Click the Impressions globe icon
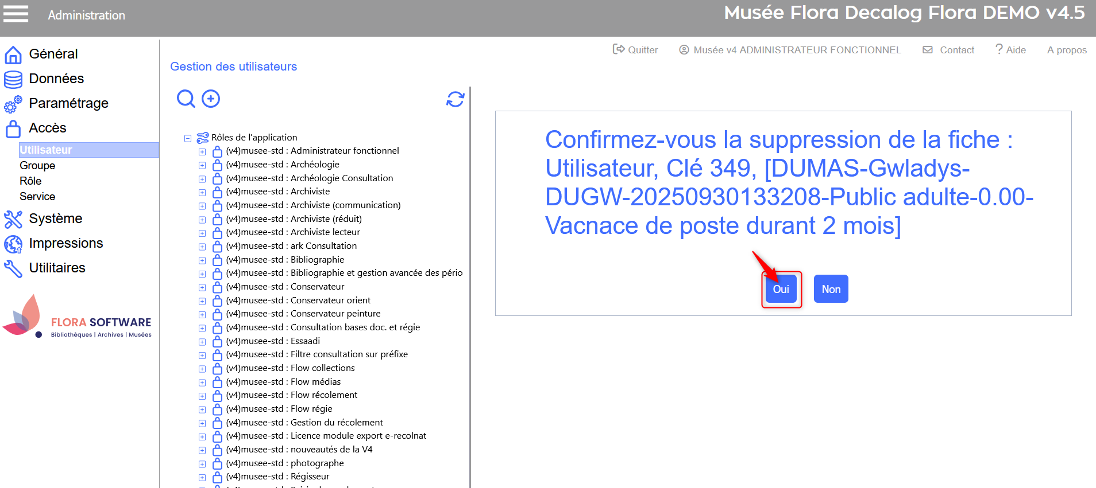The image size is (1096, 488). tap(13, 244)
